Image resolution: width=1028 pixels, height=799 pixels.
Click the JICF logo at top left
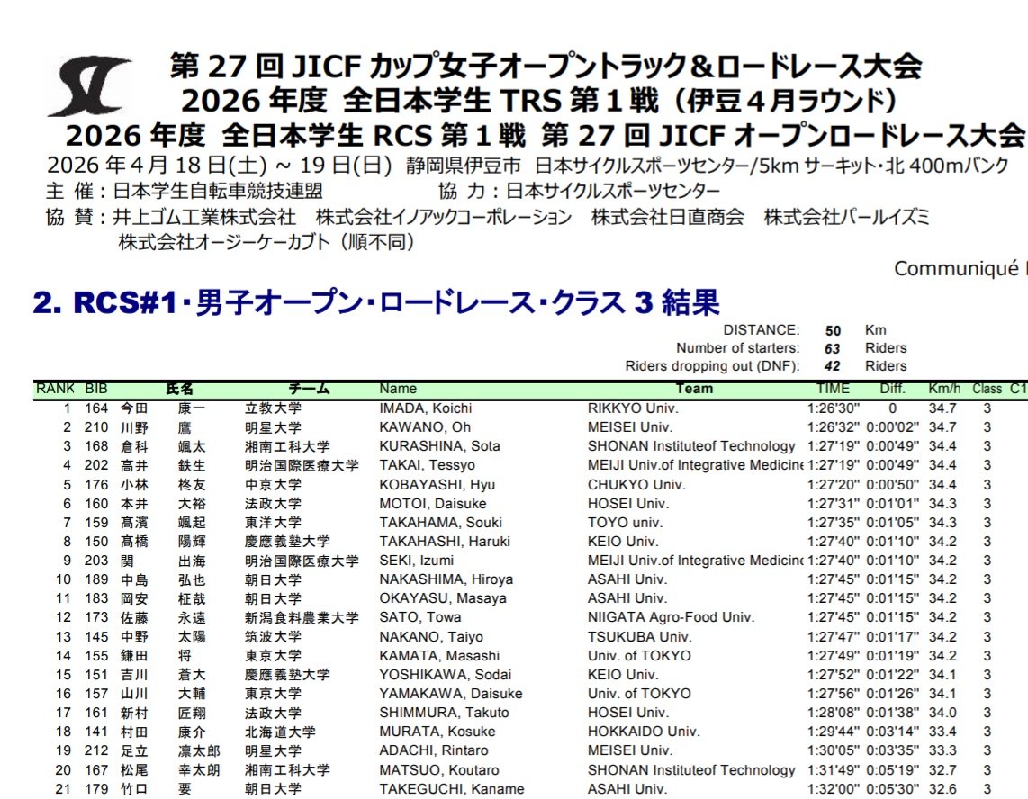pos(89,85)
